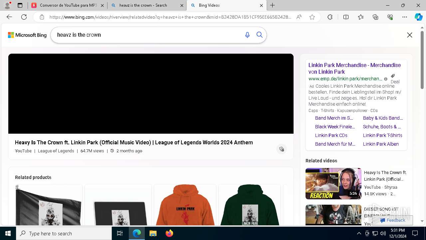
Task: Open video title link Heavy Is The Crown
Action: pos(134,142)
